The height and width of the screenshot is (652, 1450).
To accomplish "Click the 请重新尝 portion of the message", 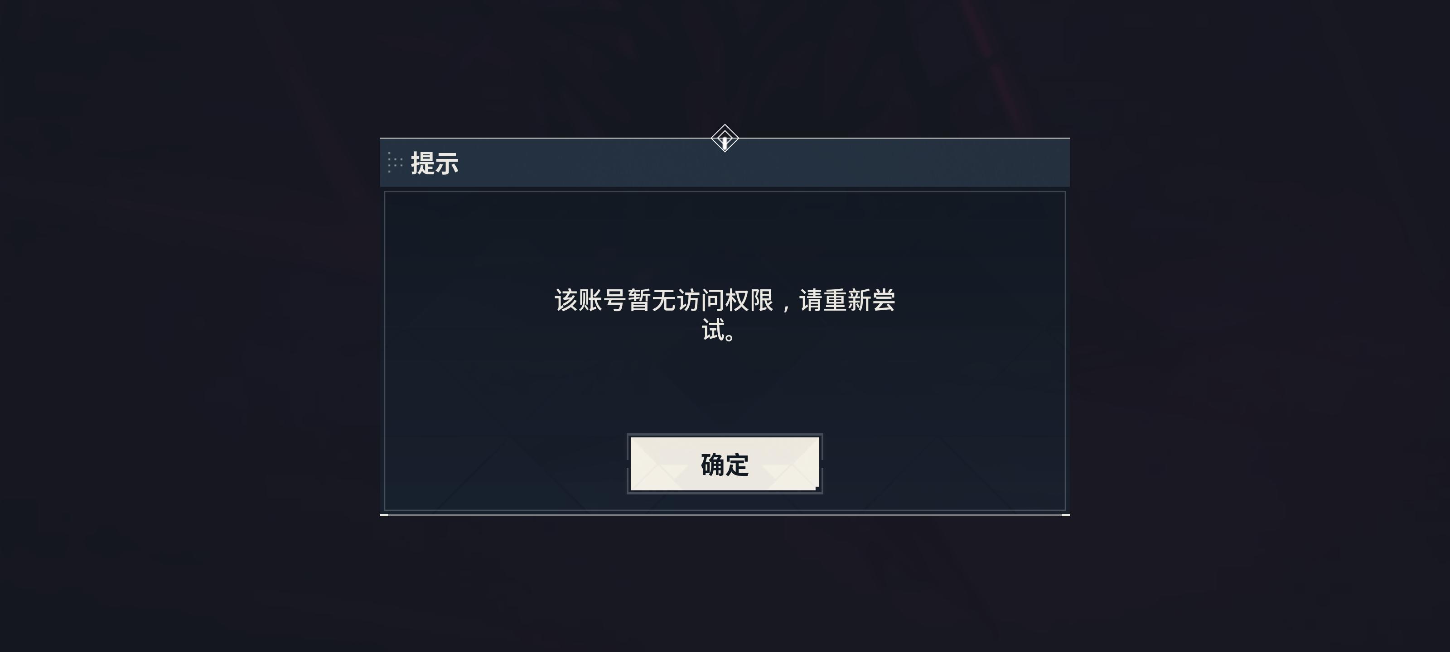I will [847, 300].
